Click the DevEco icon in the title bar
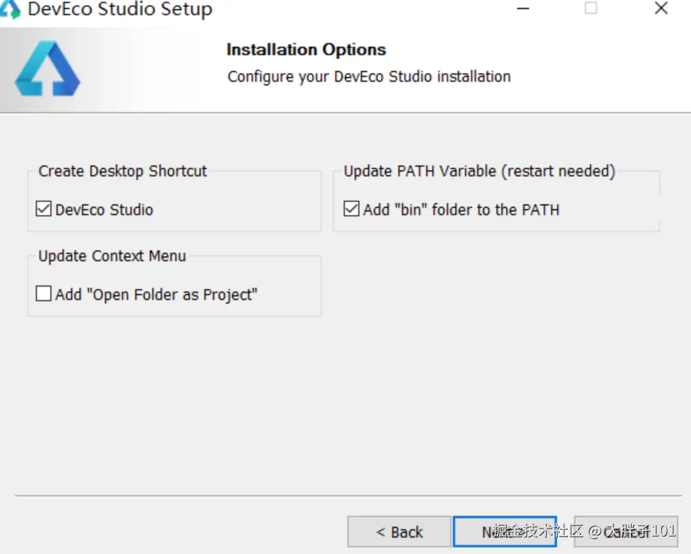Image resolution: width=691 pixels, height=554 pixels. pos(10,8)
